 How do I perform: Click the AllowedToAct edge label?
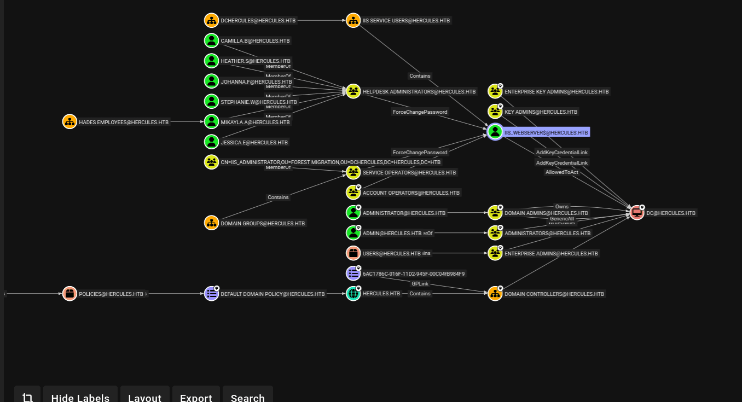tap(562, 172)
